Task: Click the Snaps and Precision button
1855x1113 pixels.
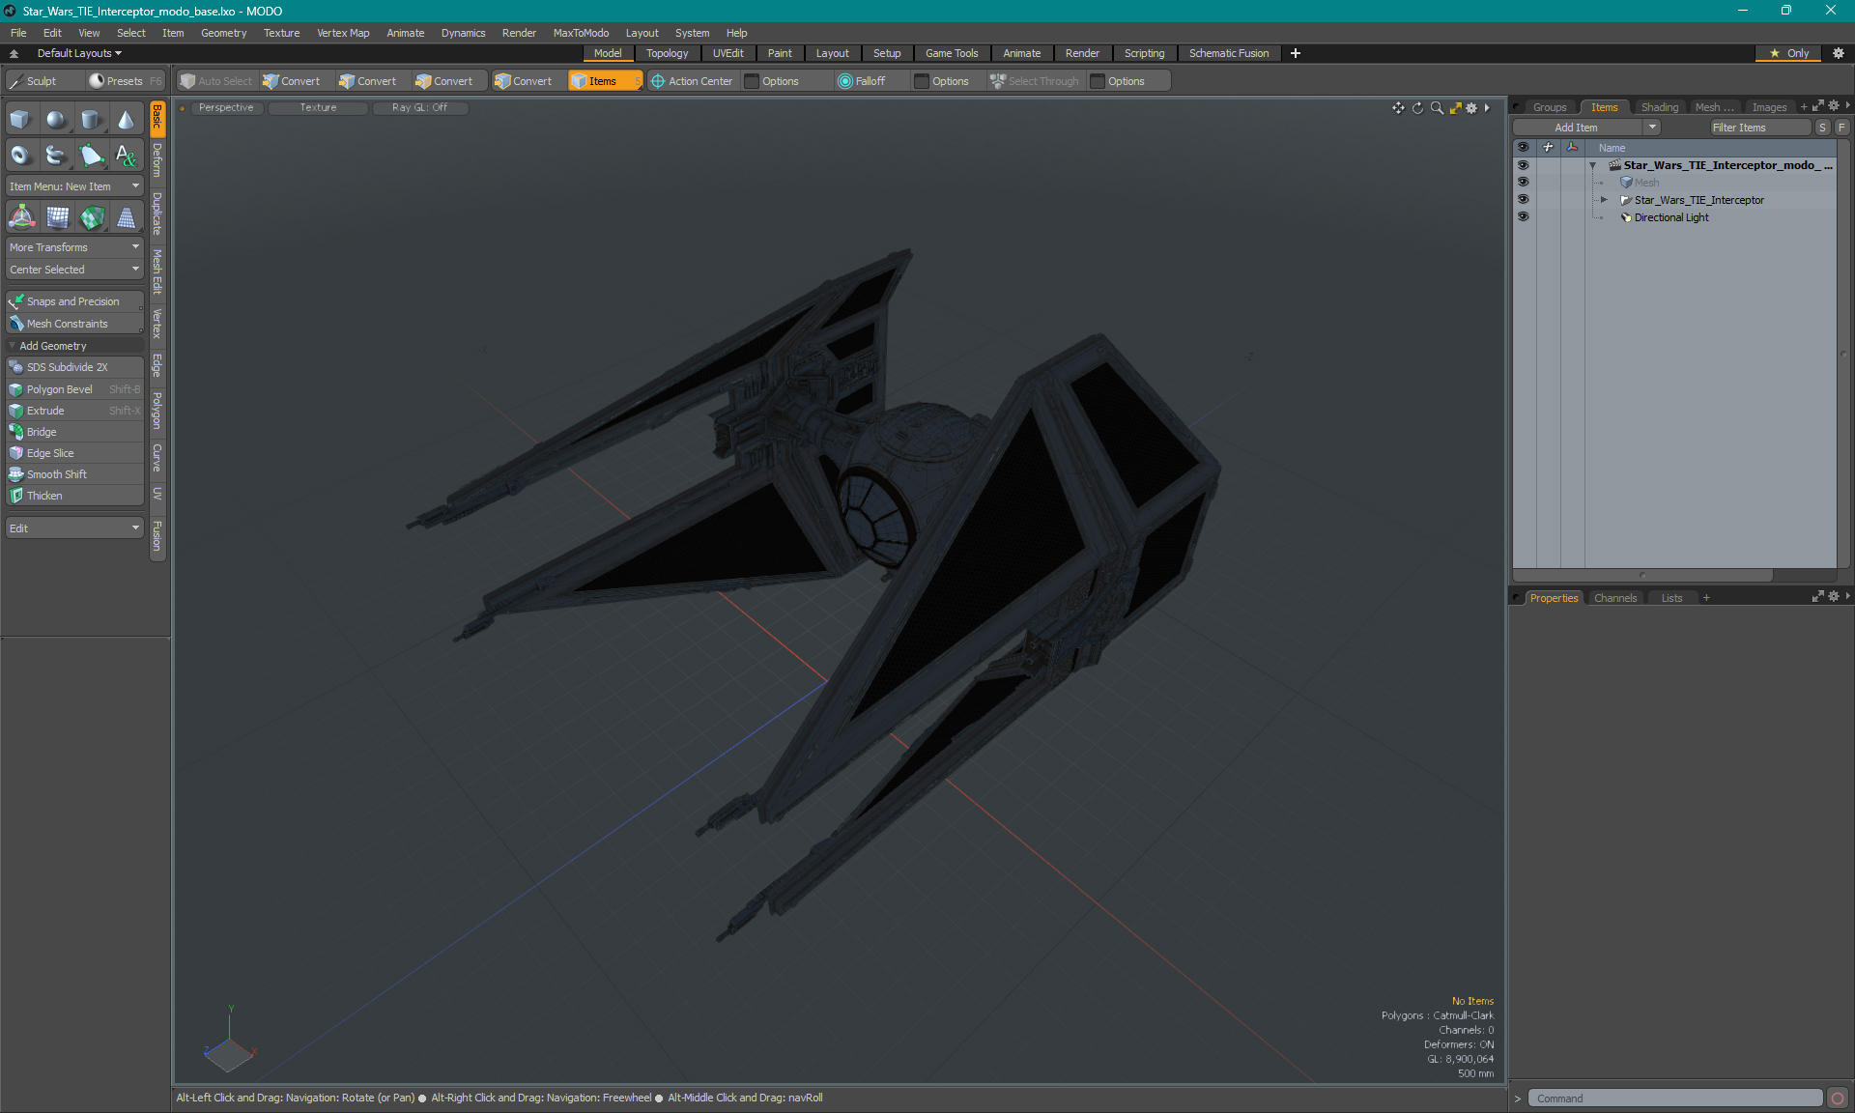Action: coord(75,301)
